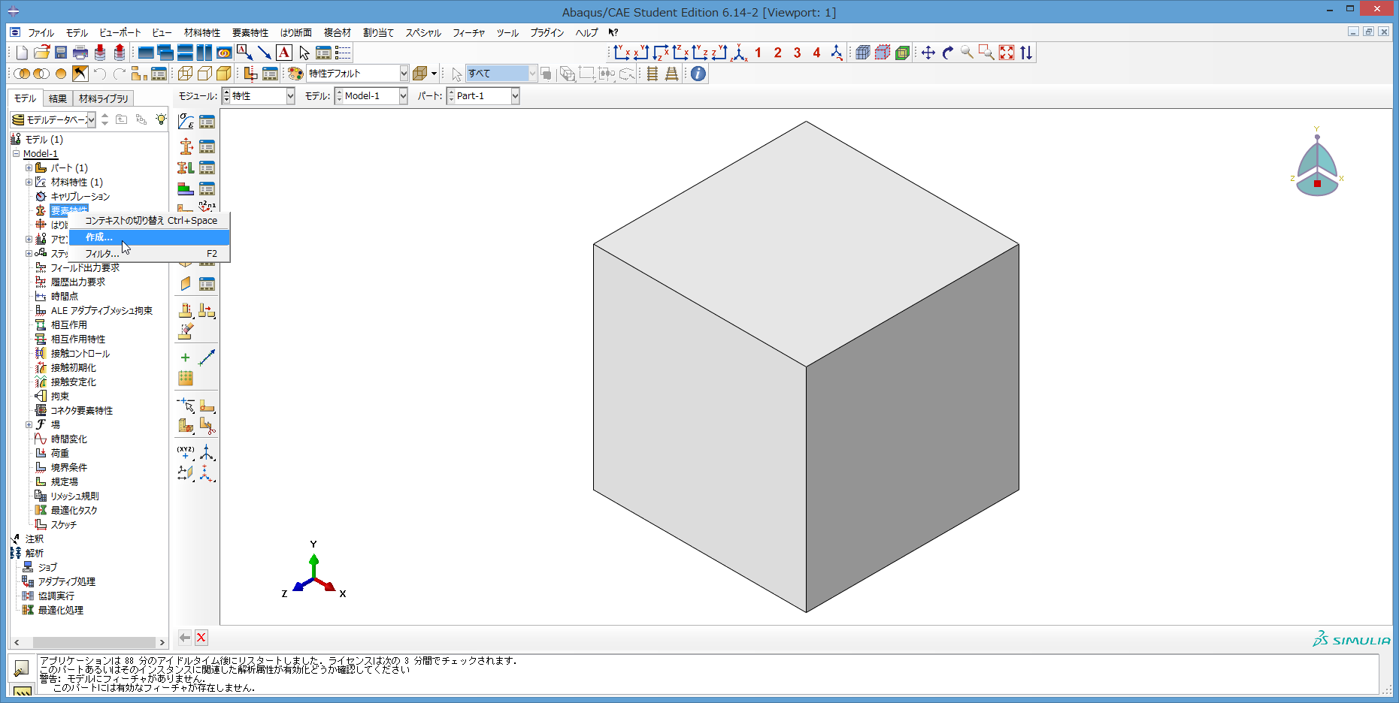Click the new model database icon
Image resolution: width=1399 pixels, height=703 pixels.
(22, 53)
